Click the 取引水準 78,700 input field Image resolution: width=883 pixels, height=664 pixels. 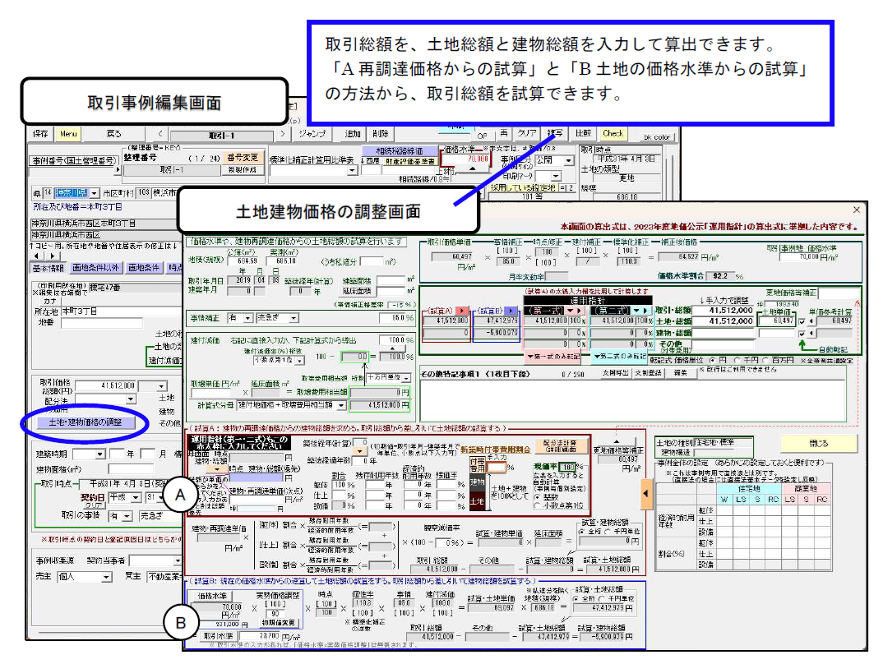tap(260, 636)
